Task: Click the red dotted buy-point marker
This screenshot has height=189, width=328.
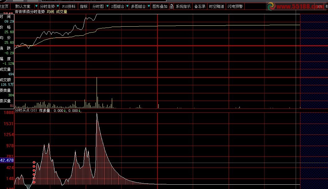Action: click(x=34, y=172)
